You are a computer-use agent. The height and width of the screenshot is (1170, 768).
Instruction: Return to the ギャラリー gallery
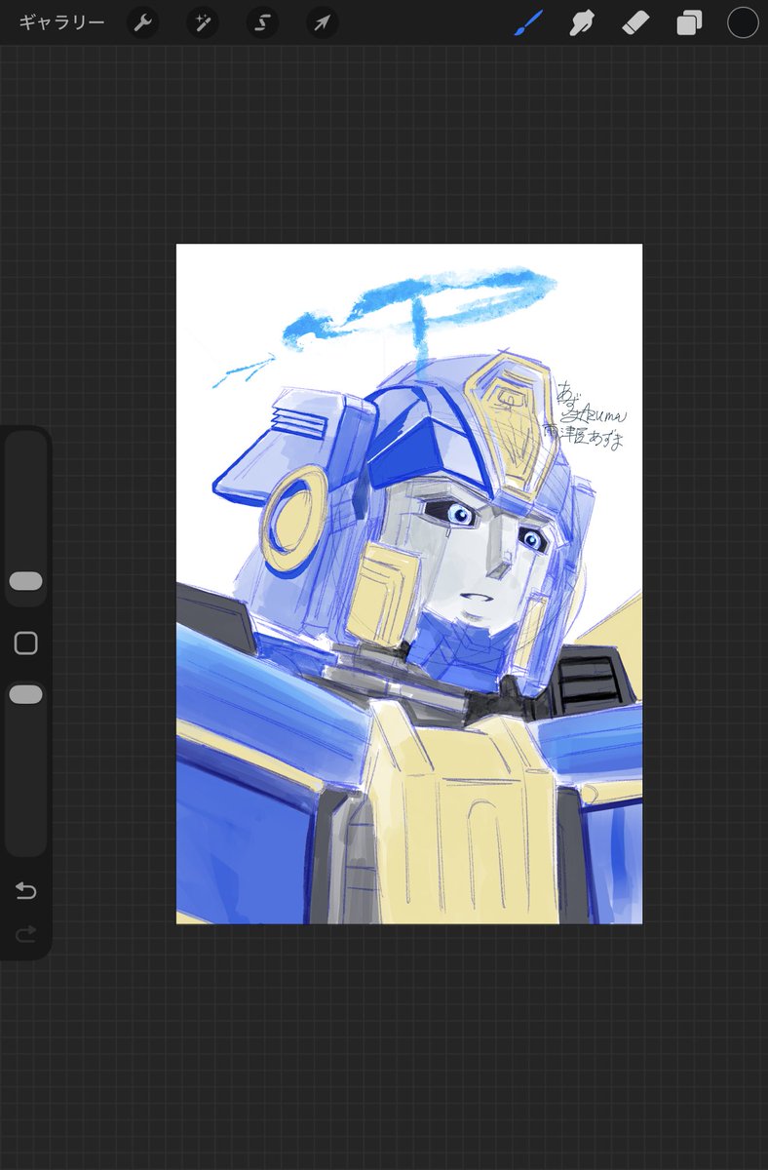click(x=61, y=22)
